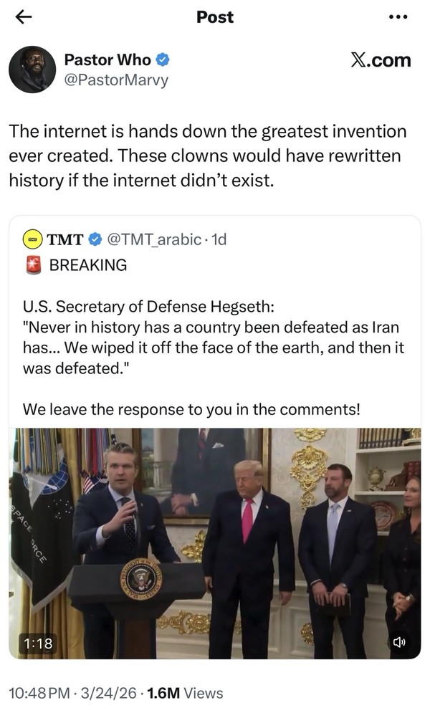Open the @TMT_arabic handle
Screen dimensions: 430x708
pos(153,239)
